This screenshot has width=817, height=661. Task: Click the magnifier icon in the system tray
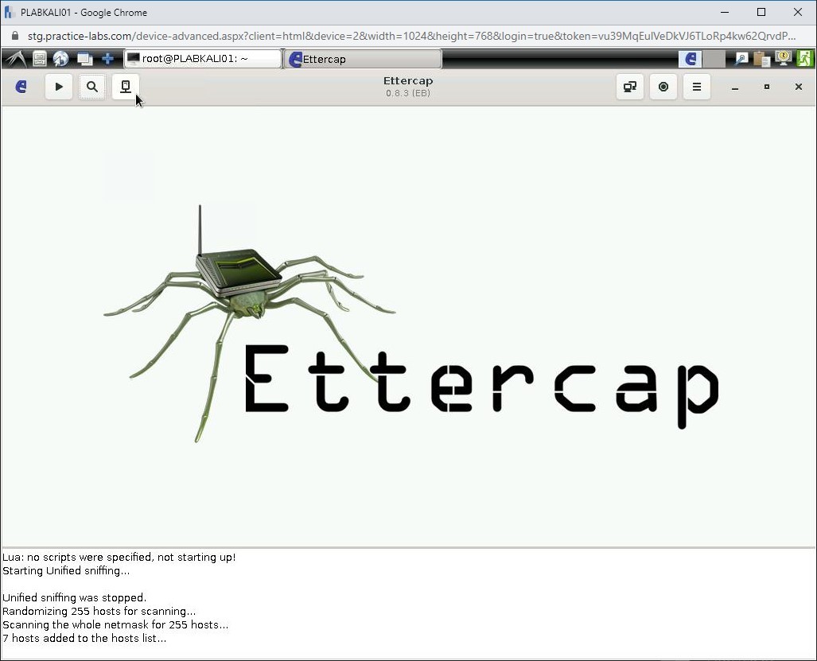coord(740,58)
